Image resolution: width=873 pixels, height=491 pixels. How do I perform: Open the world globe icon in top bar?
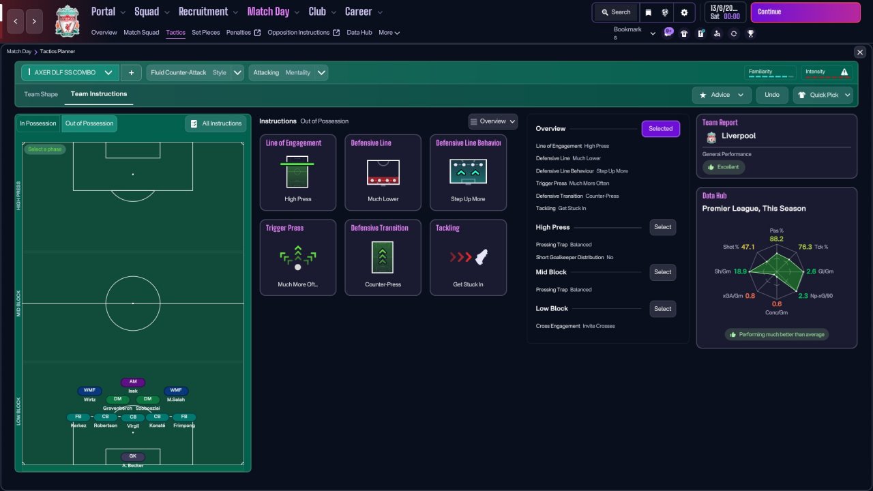pos(666,12)
